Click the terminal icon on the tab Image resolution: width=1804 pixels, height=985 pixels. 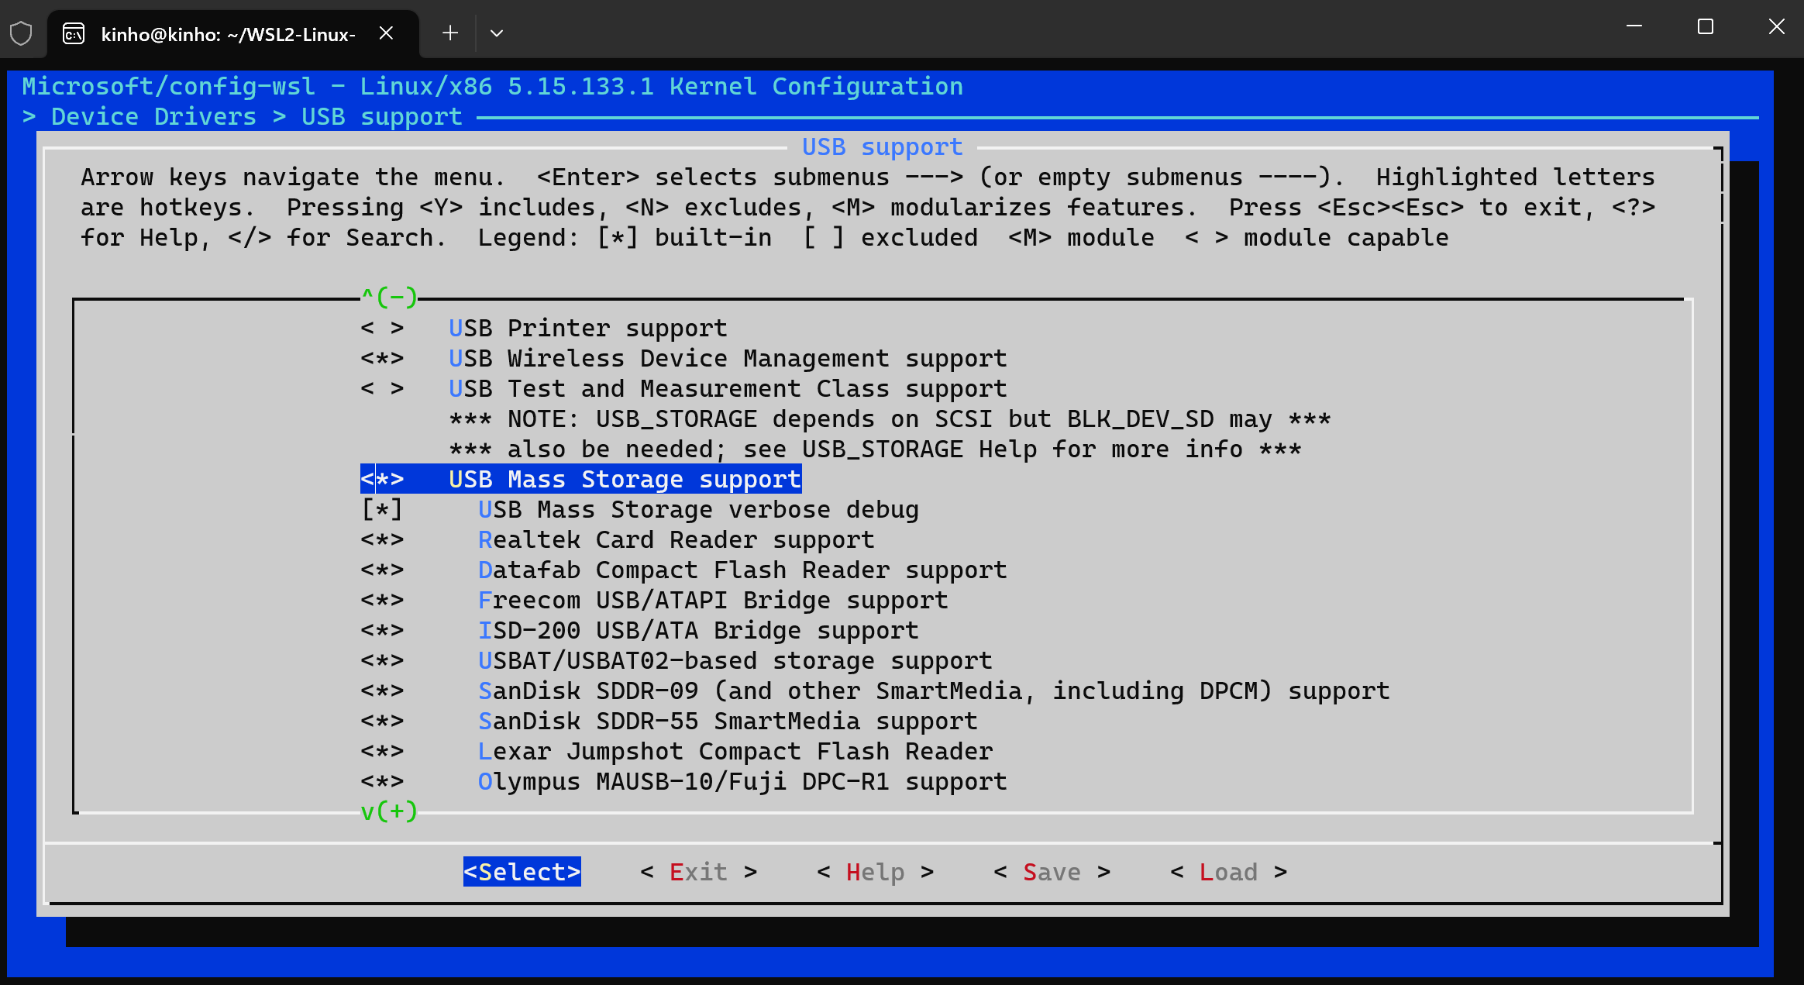[74, 33]
